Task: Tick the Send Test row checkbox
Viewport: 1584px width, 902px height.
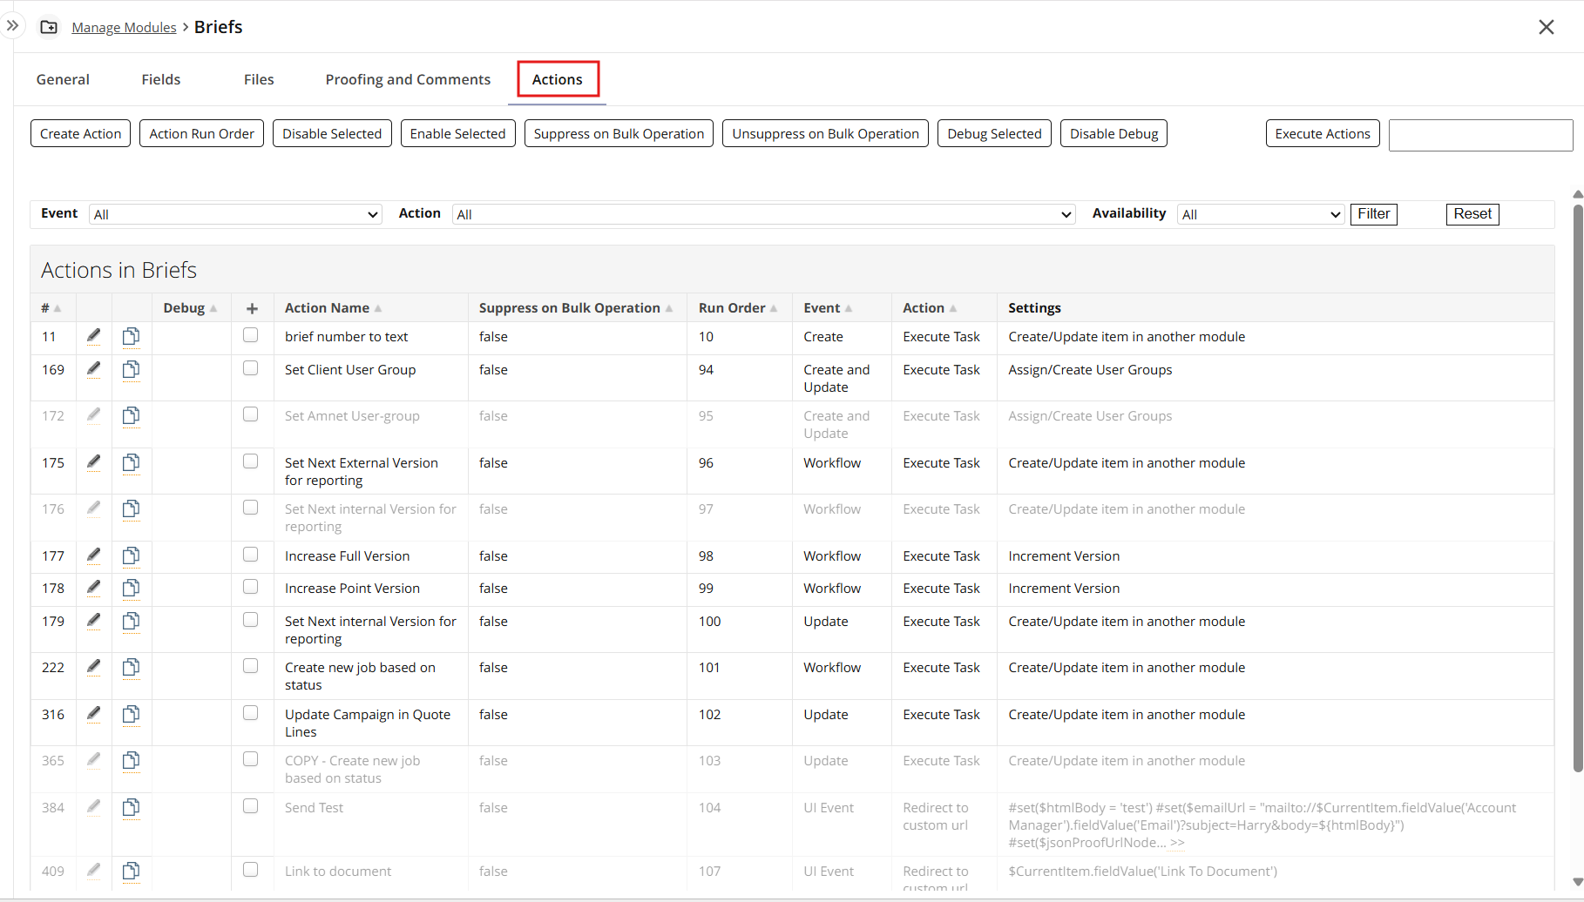Action: [251, 806]
